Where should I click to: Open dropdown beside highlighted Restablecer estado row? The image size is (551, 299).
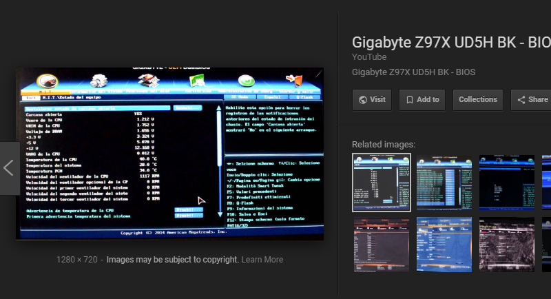coord(187,108)
